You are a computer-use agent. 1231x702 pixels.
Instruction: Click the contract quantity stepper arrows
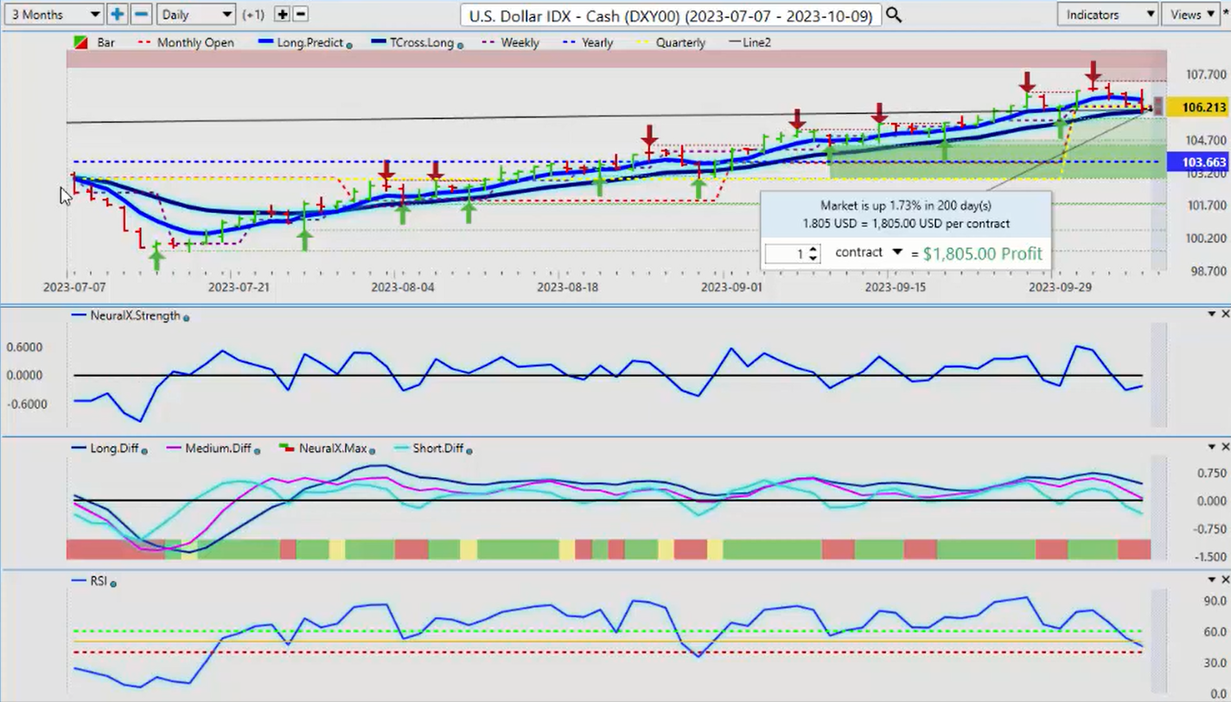tap(813, 254)
